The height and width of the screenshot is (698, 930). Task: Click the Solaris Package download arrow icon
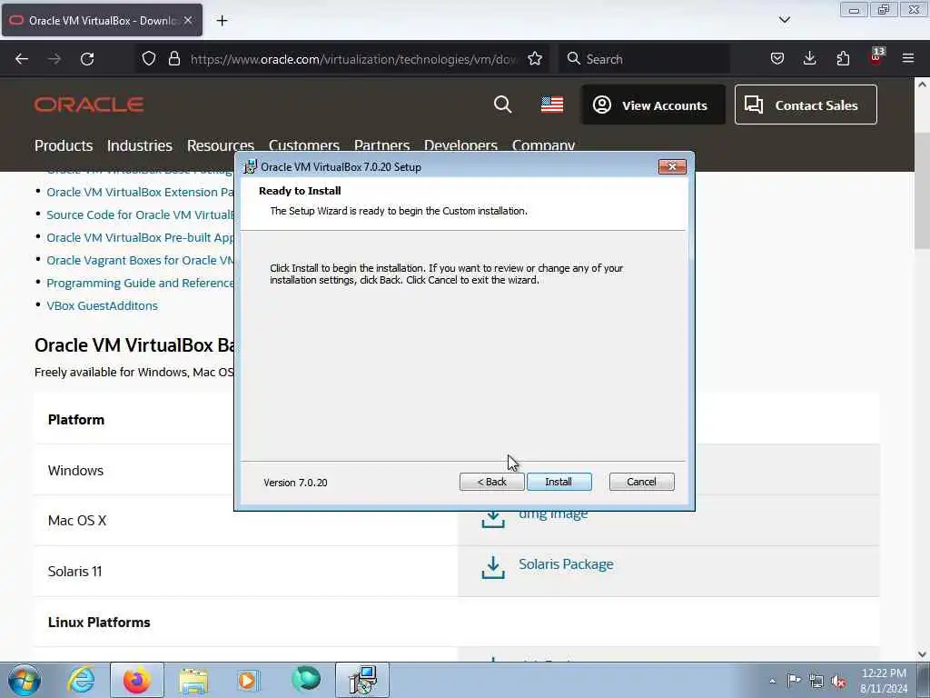tap(493, 567)
